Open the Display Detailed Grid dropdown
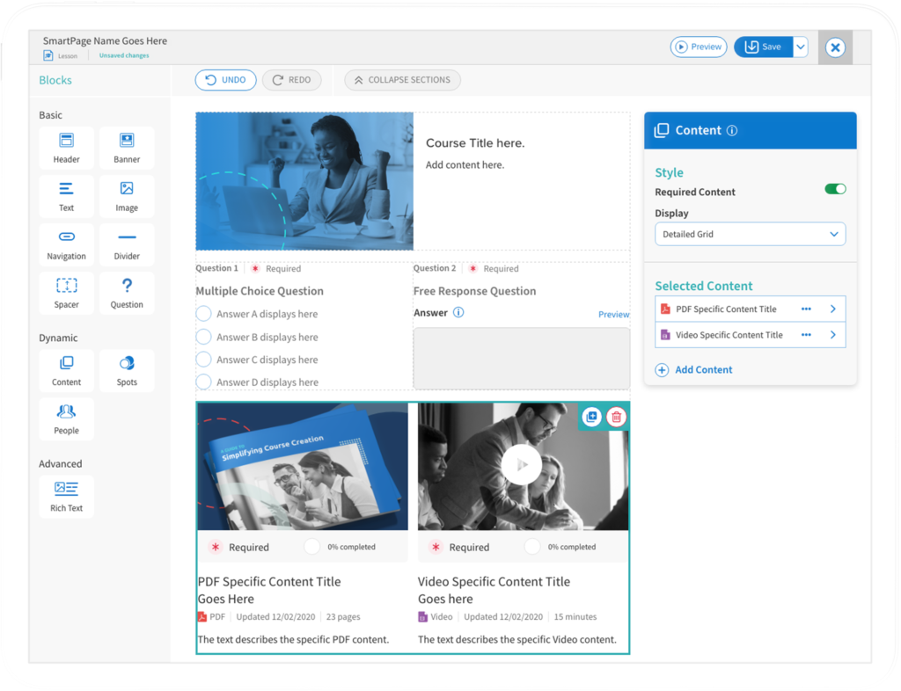 750,234
